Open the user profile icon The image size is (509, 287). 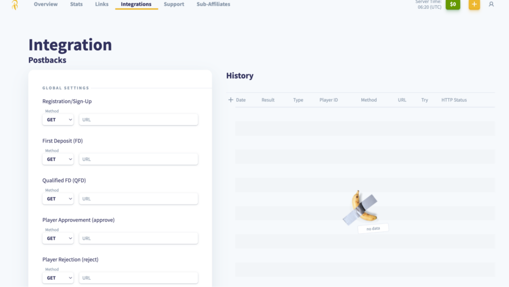[491, 4]
